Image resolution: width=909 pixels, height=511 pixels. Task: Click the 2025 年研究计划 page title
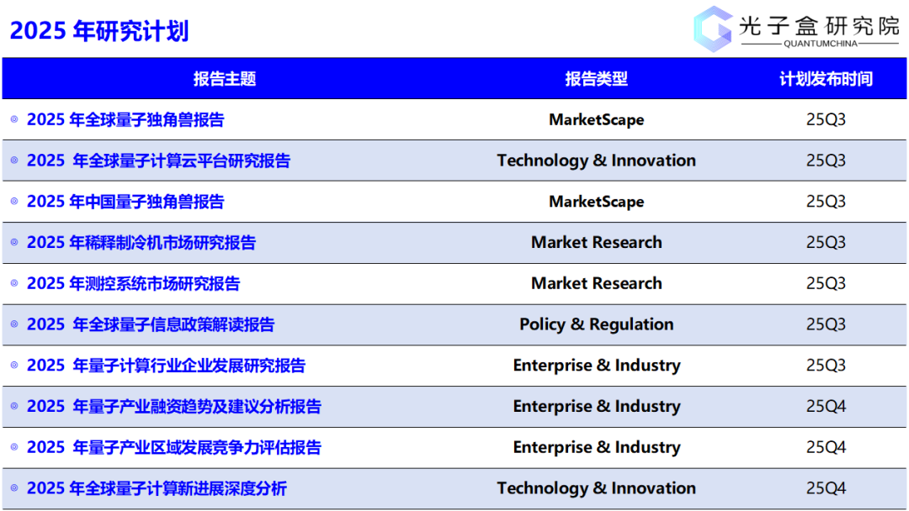pyautogui.click(x=99, y=30)
